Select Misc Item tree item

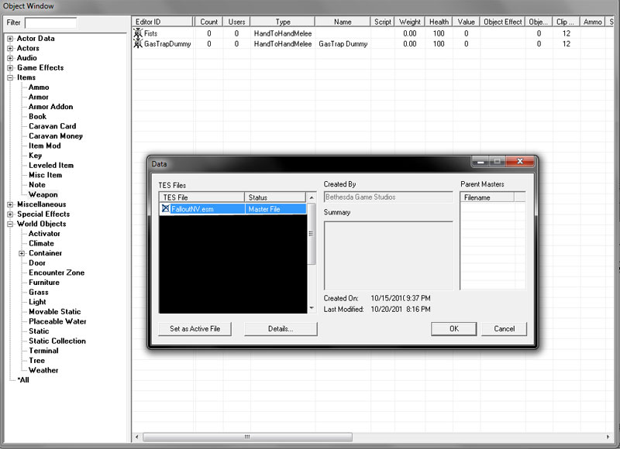pyautogui.click(x=45, y=175)
